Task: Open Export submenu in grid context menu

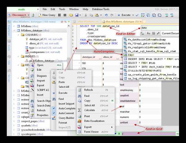Action: click(96, 127)
